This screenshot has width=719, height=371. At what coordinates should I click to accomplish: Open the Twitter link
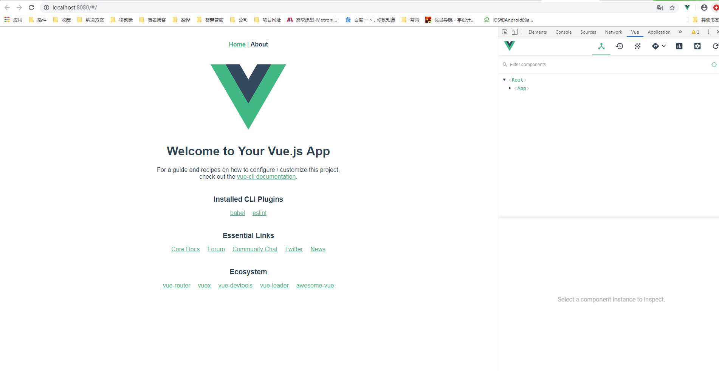point(294,249)
